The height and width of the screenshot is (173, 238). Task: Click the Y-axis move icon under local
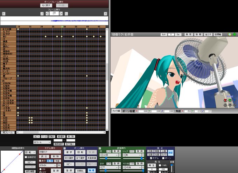[230, 105]
